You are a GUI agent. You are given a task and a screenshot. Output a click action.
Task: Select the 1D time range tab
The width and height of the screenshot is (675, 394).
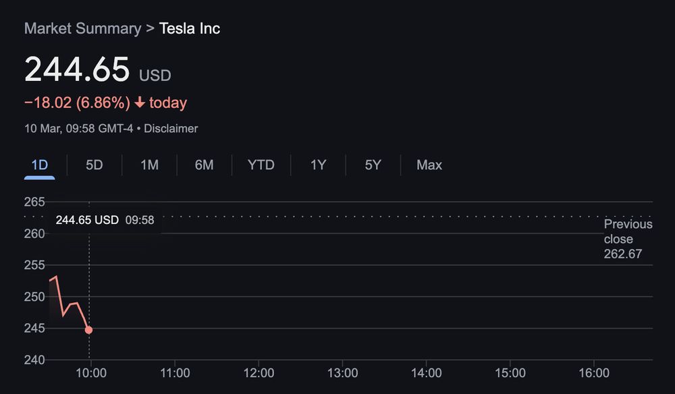(x=40, y=165)
